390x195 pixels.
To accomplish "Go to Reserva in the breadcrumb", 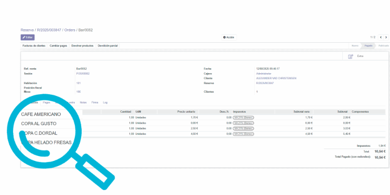I will [27, 30].
